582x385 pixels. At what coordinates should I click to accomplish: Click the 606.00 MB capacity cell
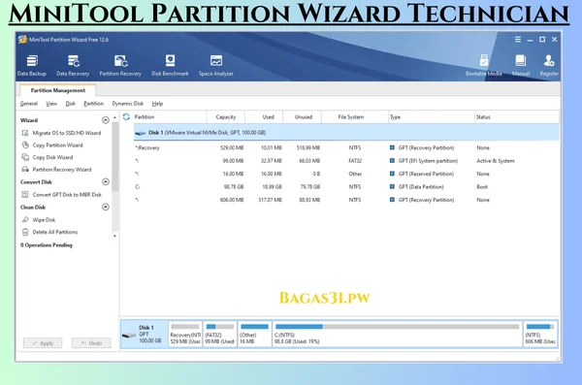[x=232, y=200]
